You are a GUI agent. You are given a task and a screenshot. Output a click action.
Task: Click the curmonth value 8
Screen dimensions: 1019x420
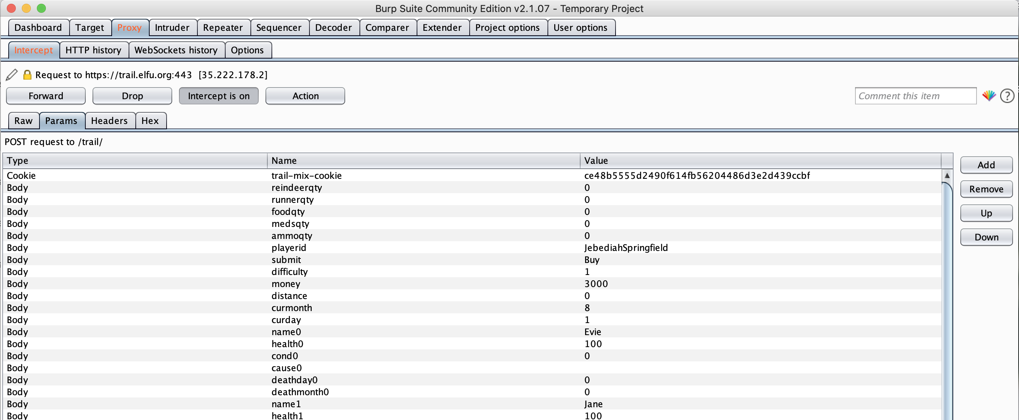point(587,308)
